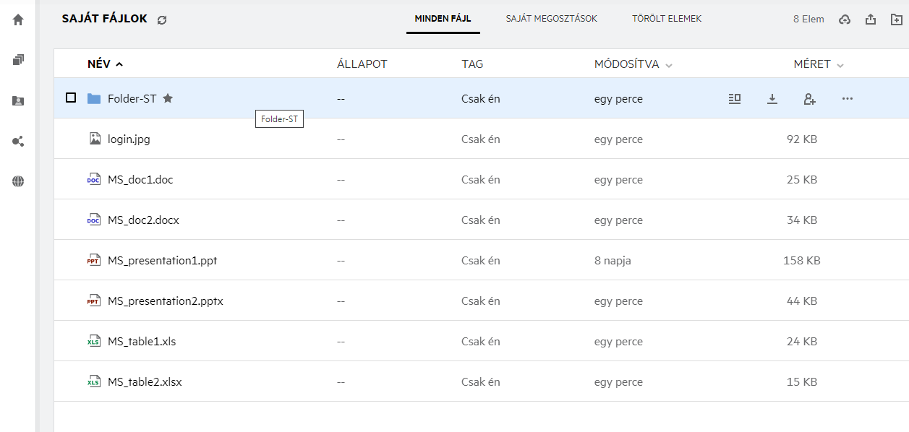Image resolution: width=909 pixels, height=432 pixels.
Task: Open the public globe sidebar icon
Action: click(18, 182)
